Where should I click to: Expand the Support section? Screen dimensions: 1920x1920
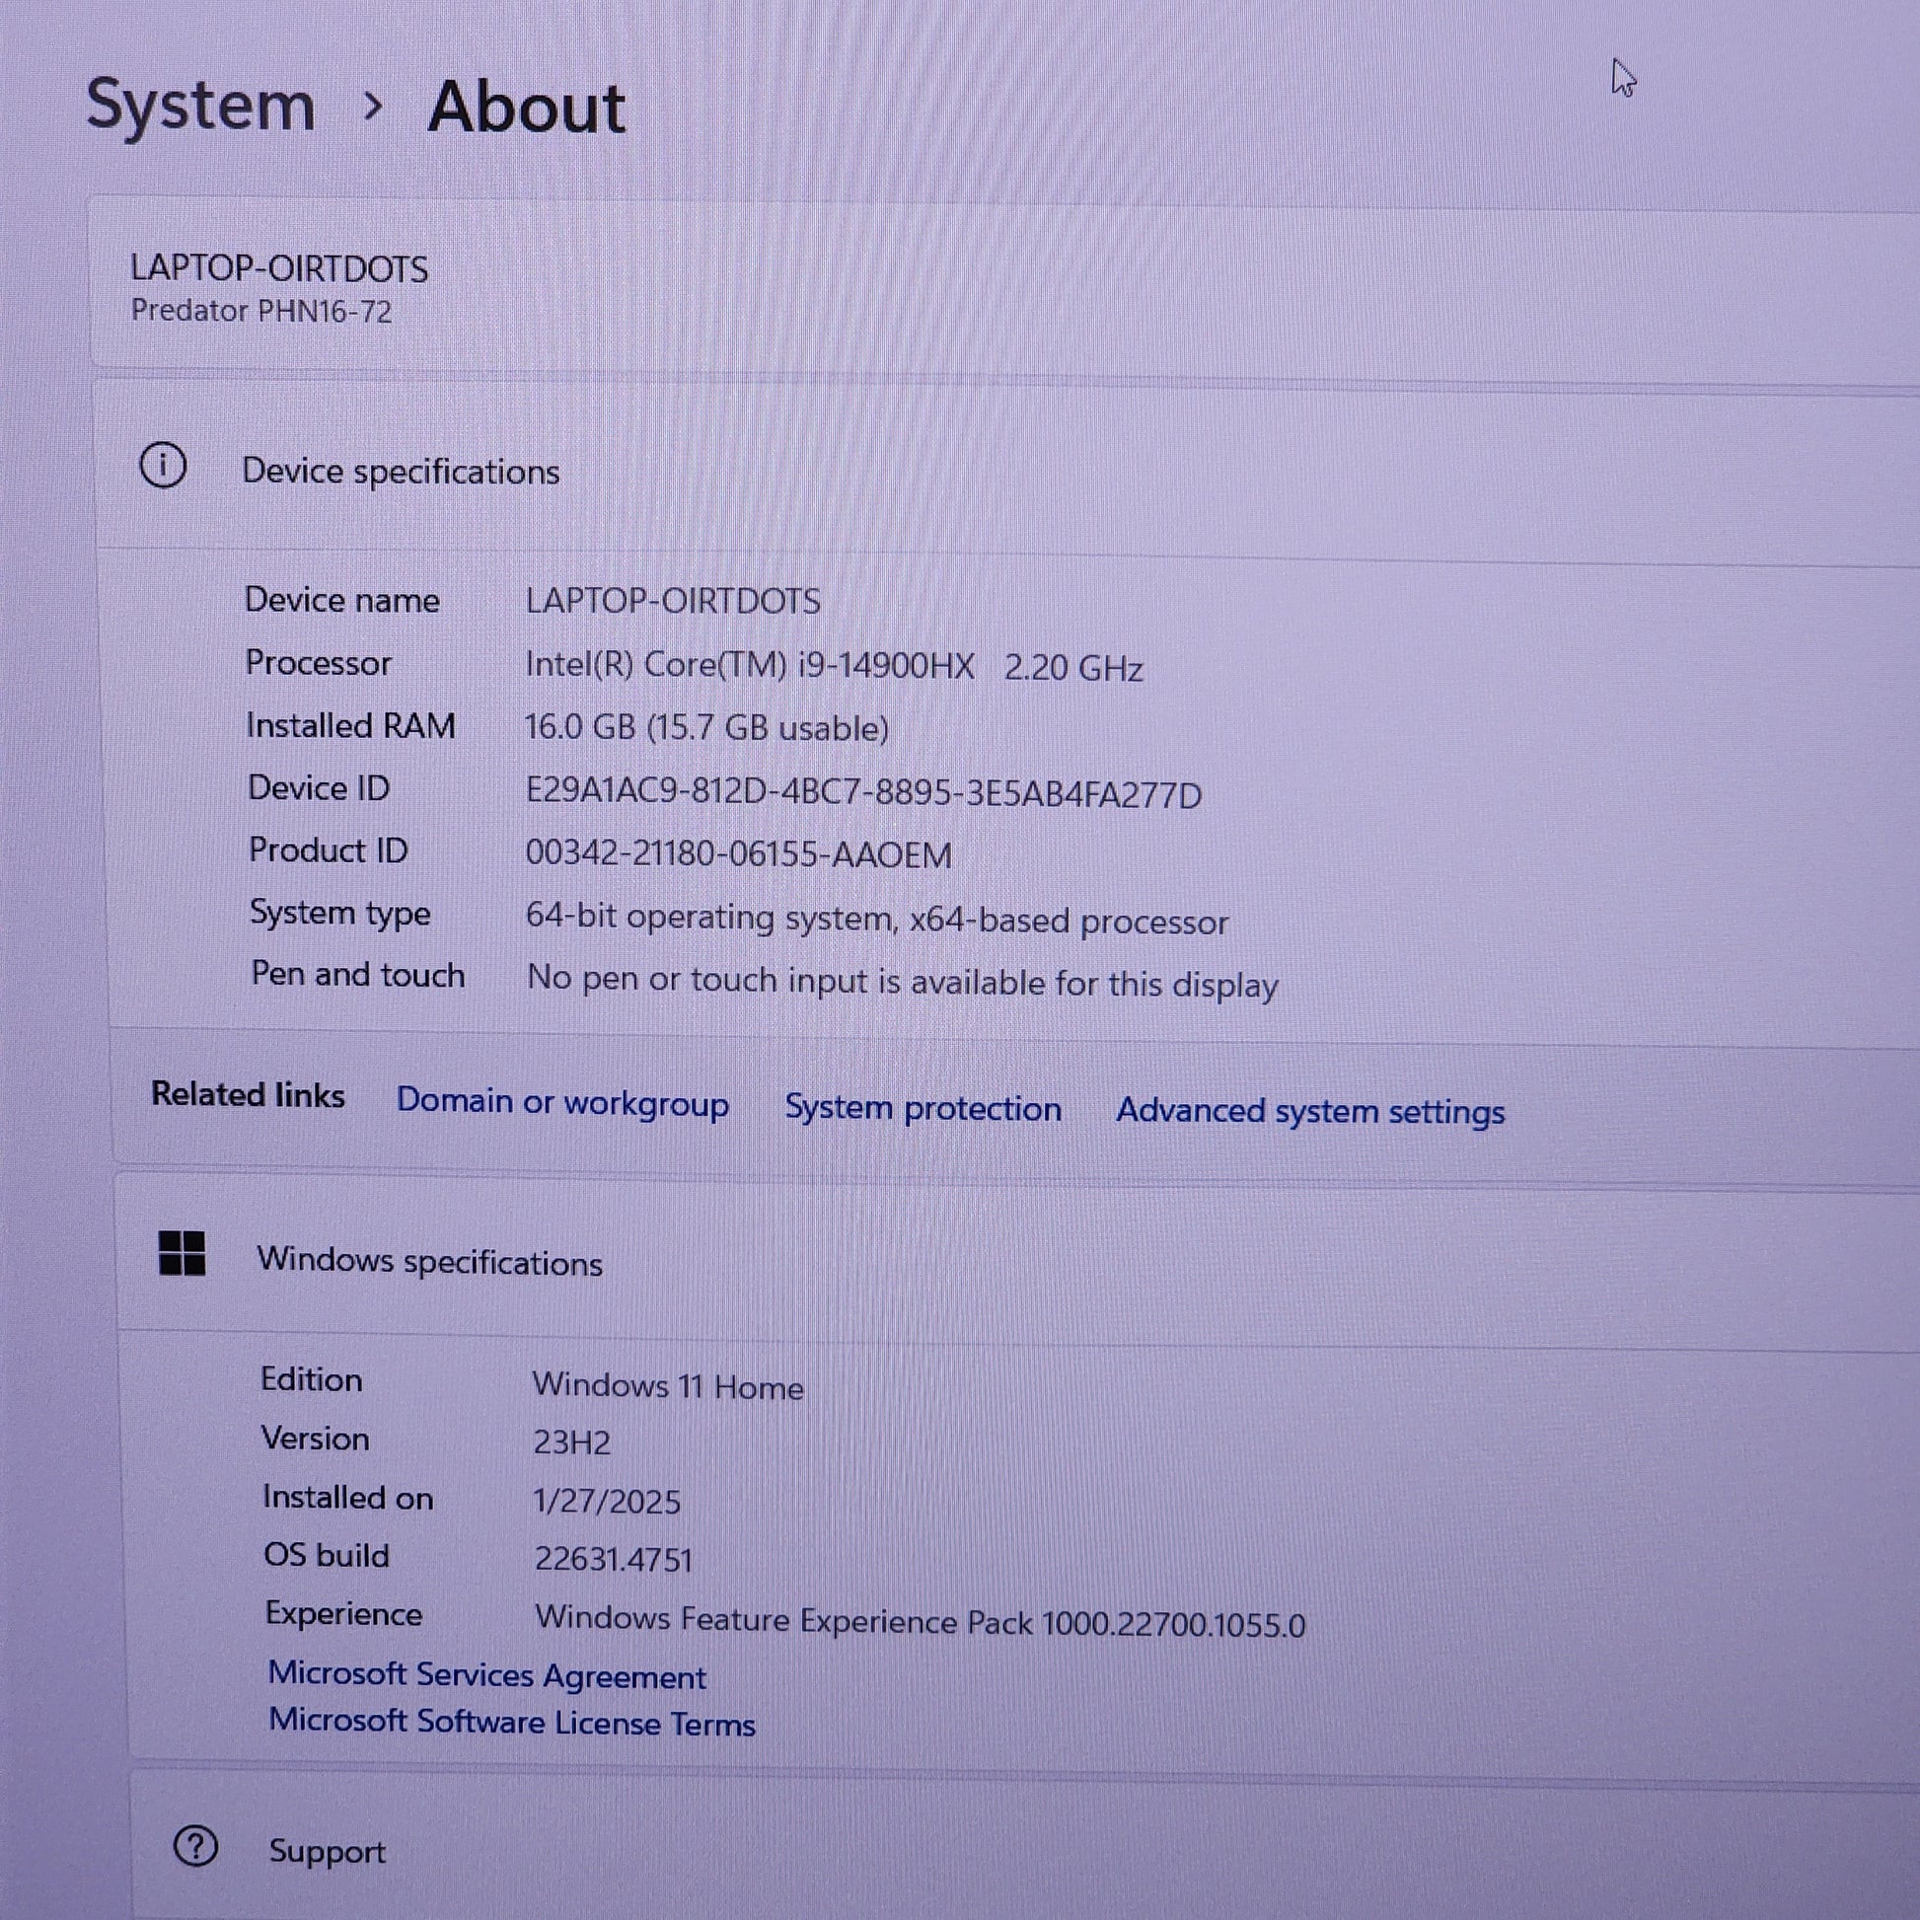pyautogui.click(x=1024, y=1848)
